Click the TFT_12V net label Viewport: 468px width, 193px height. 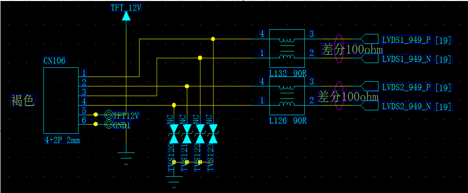pyautogui.click(x=126, y=7)
